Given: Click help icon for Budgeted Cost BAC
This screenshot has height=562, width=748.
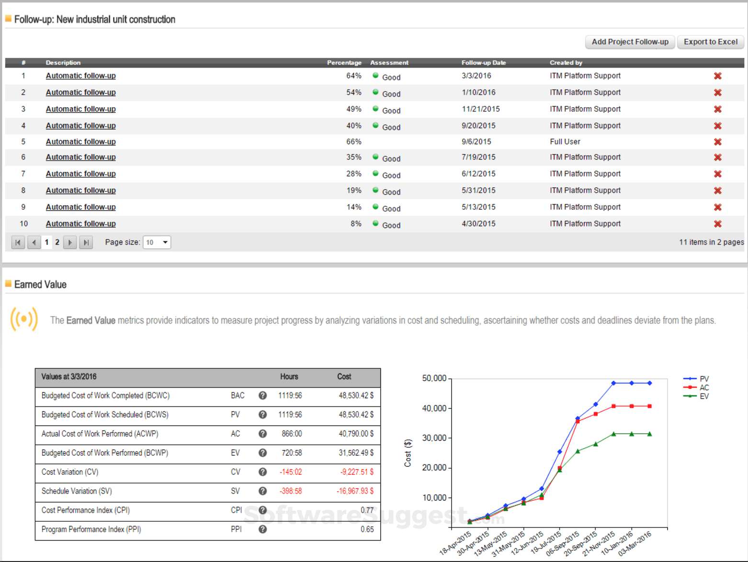Looking at the screenshot, I should click(x=262, y=395).
